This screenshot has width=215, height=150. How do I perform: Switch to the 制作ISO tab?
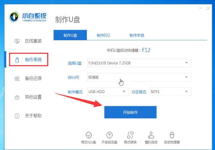(x=103, y=35)
